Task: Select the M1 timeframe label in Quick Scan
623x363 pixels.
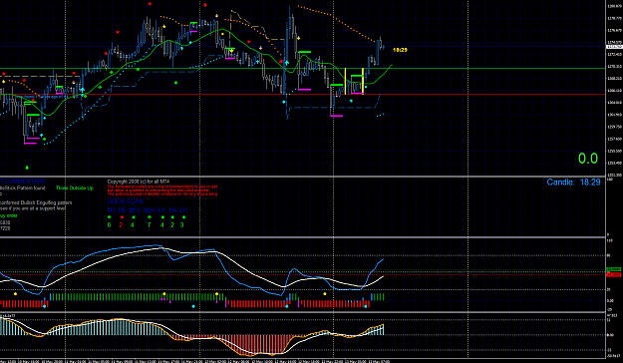Action: click(x=112, y=210)
